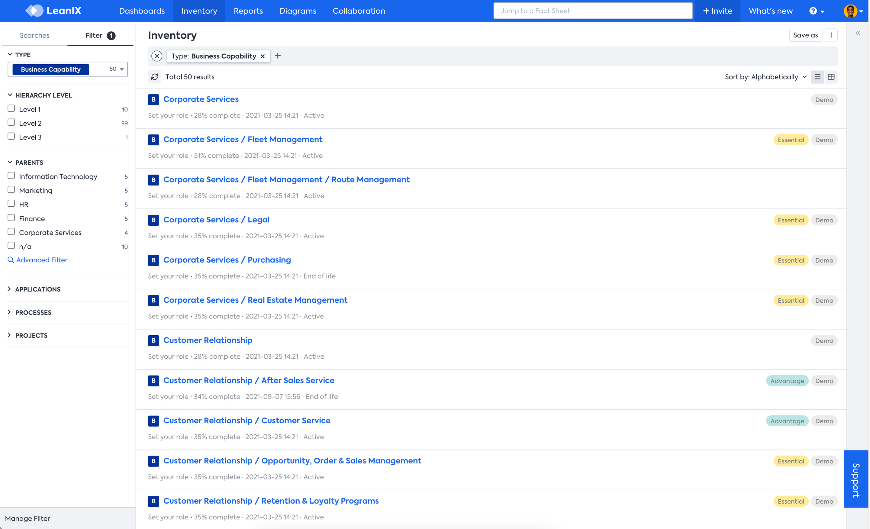Open Corporate Services / Legal fact sheet

click(x=216, y=220)
